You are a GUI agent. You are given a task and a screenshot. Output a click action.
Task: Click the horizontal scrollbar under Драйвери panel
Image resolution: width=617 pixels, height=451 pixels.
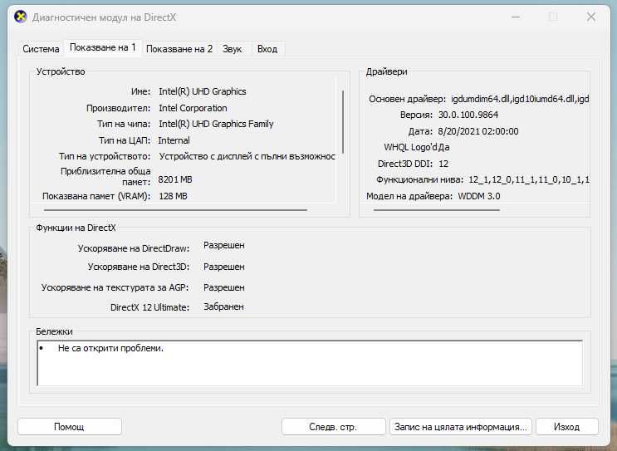pos(437,210)
